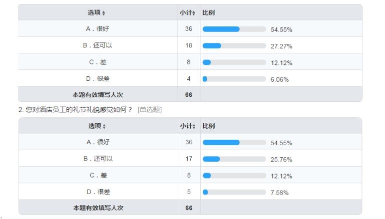The image size is (385, 219).
Task: Click count 36 in first table
Action: point(189,29)
